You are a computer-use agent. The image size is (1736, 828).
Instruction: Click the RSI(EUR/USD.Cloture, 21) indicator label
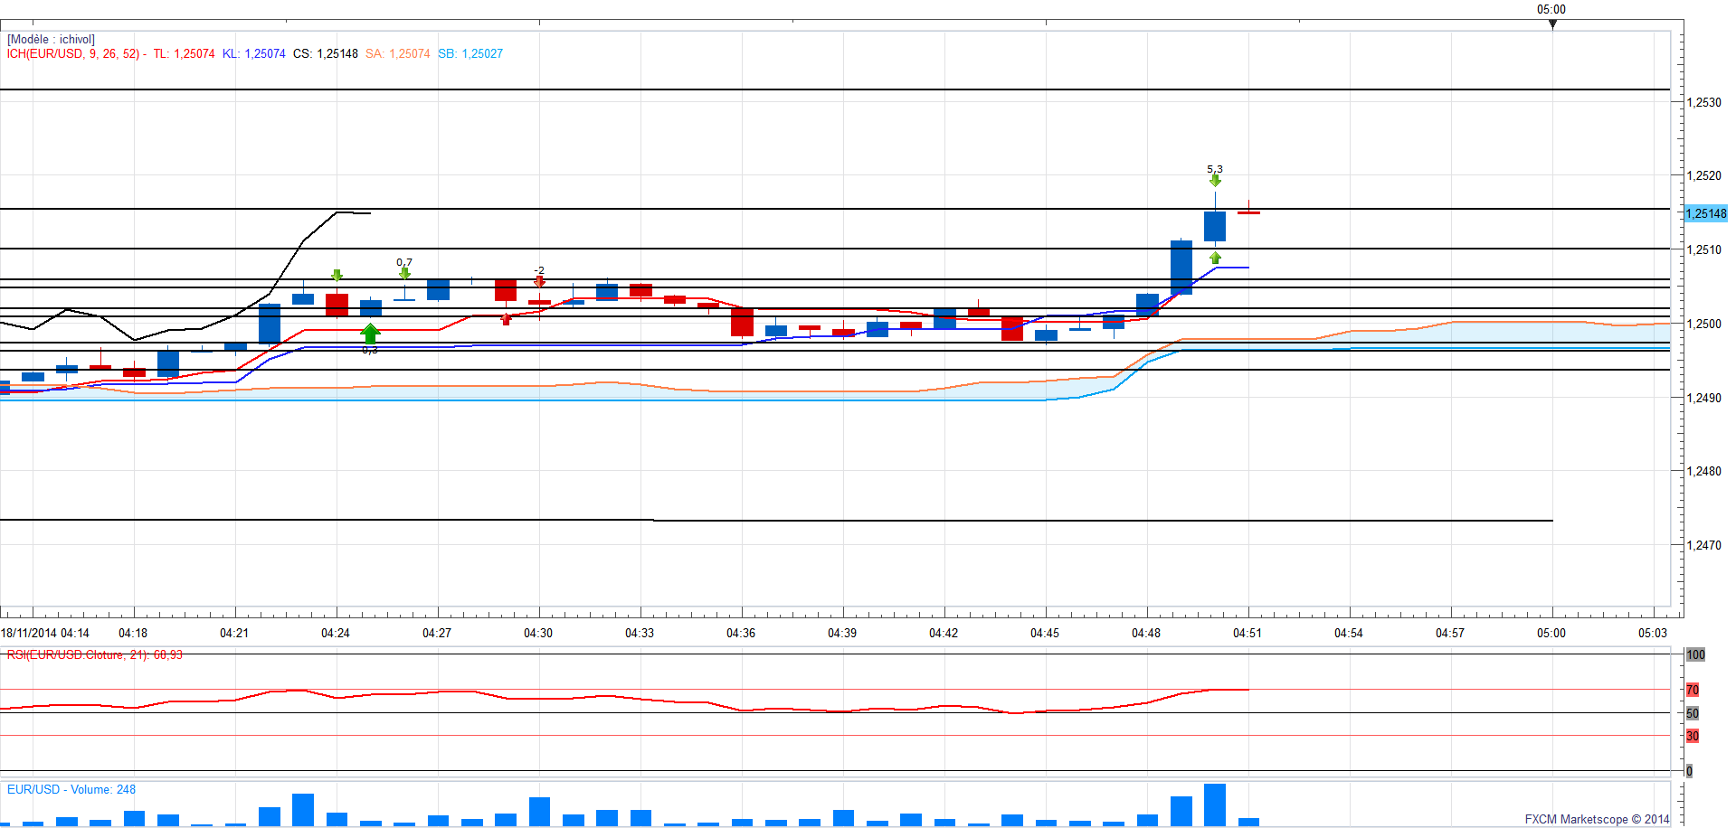pos(94,654)
